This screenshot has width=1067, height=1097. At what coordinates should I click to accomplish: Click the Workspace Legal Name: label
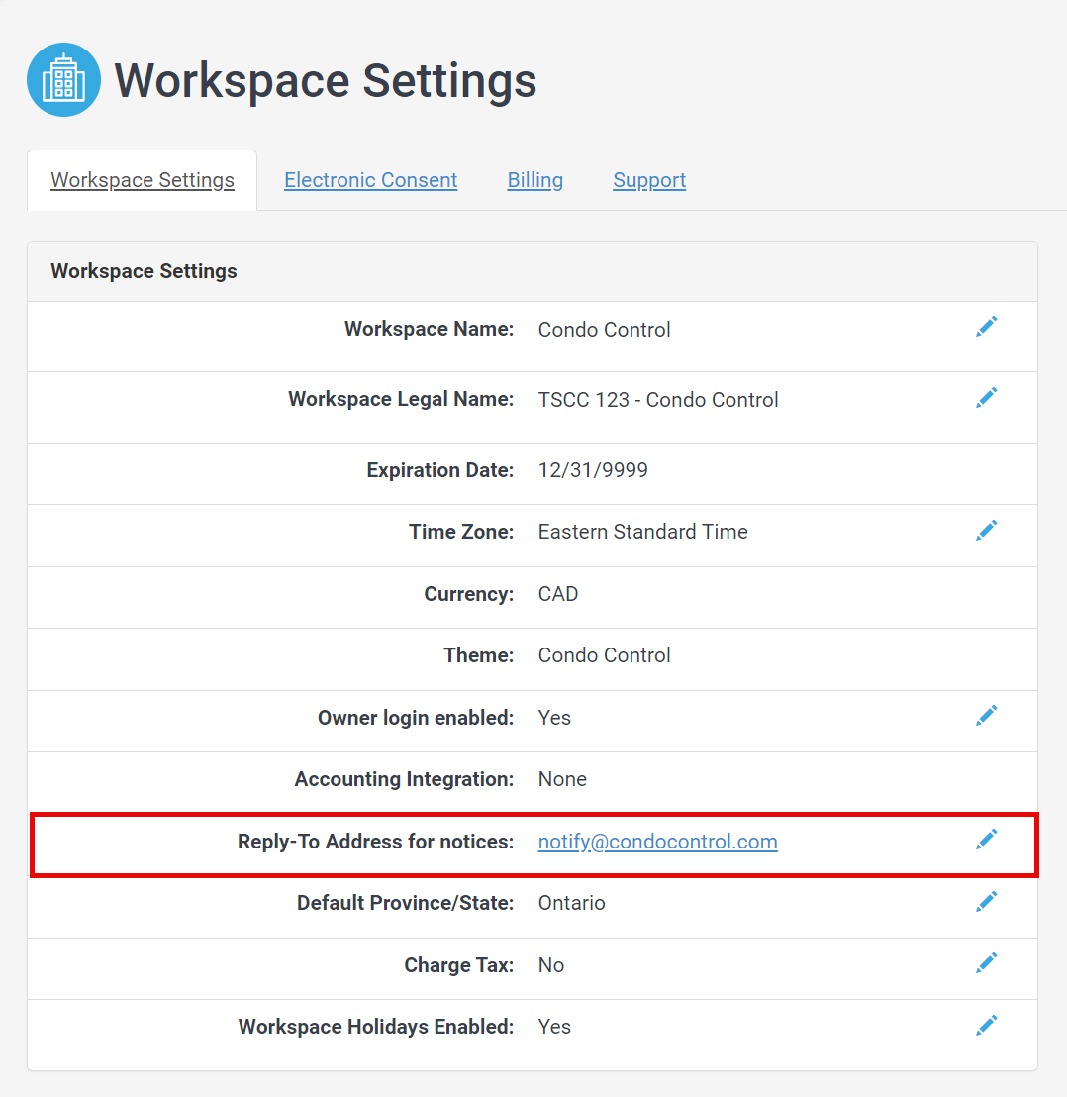click(x=401, y=399)
